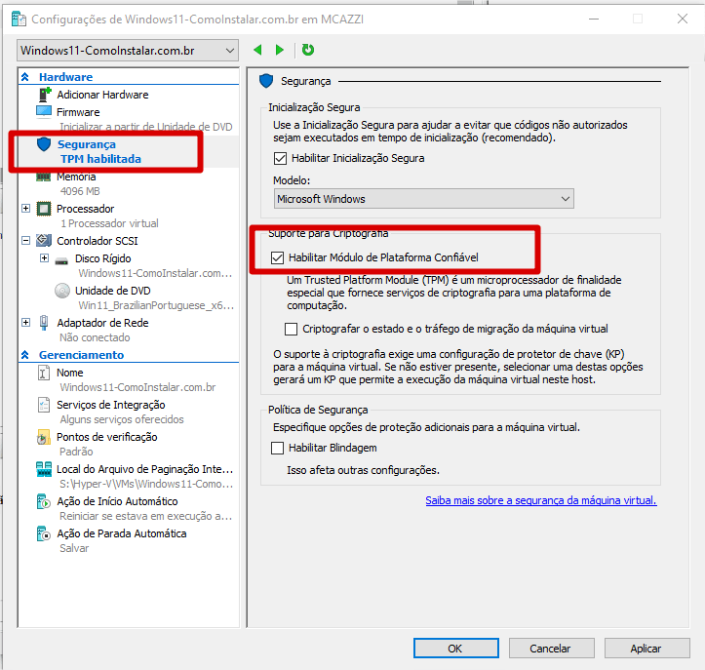Click the green refresh icon in the toolbar
This screenshot has width=705, height=670.
pos(308,50)
